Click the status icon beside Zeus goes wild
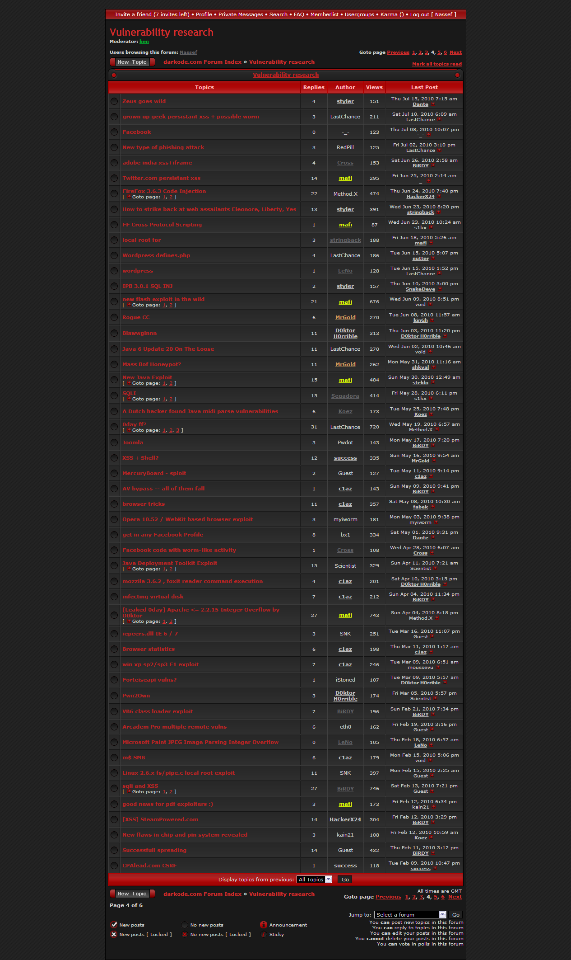The width and height of the screenshot is (571, 960). coord(114,101)
